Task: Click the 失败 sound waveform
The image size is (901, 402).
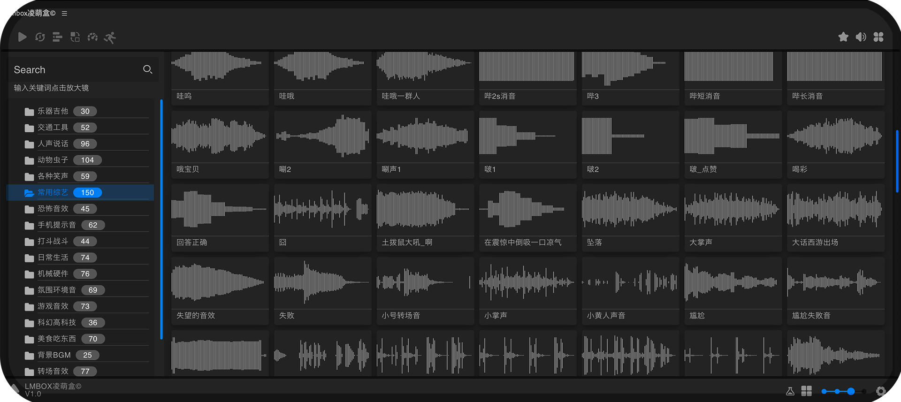Action: click(x=322, y=283)
